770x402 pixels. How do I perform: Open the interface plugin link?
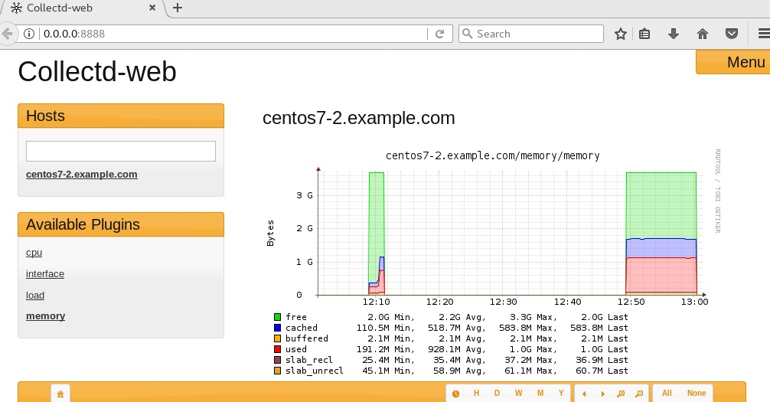point(45,273)
